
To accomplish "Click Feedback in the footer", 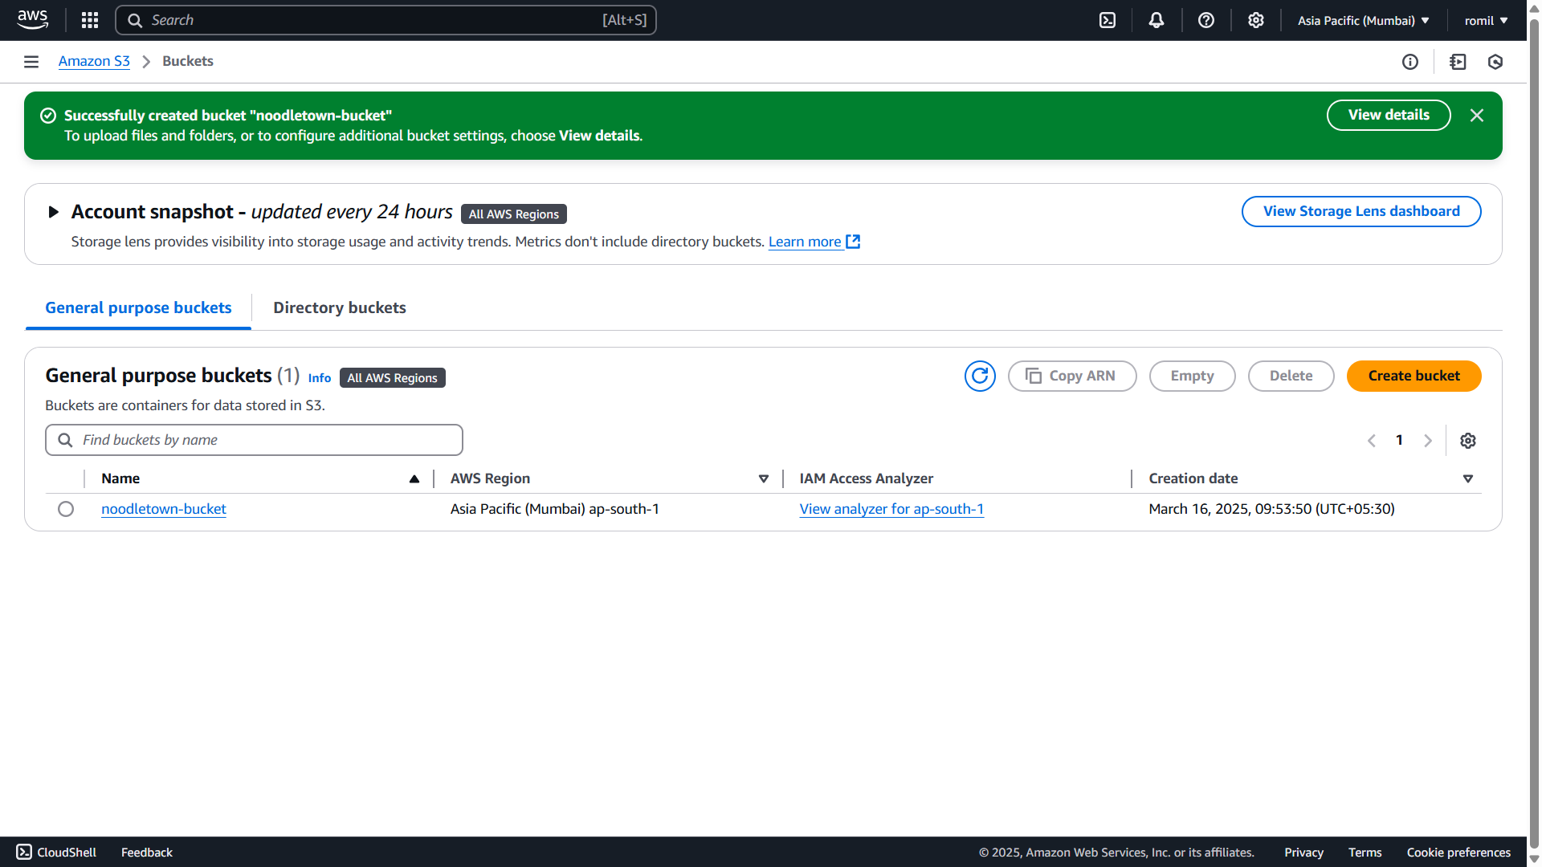I will pos(147,853).
